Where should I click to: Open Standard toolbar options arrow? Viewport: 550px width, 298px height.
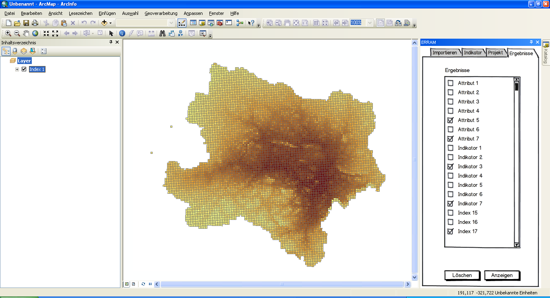(258, 25)
